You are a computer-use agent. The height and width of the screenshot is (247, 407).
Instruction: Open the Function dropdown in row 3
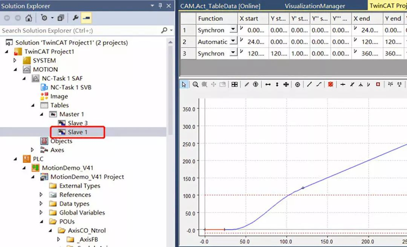(233, 53)
